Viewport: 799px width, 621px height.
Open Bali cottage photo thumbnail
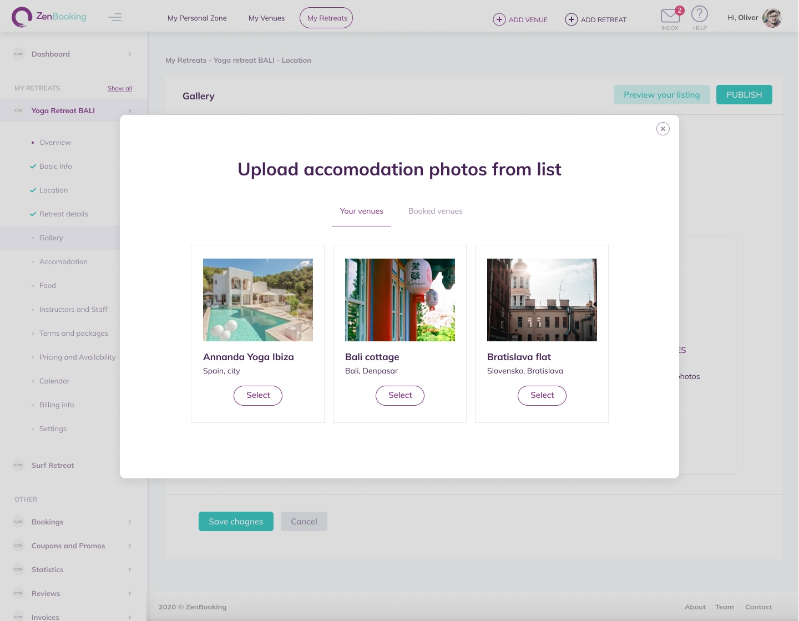click(400, 300)
